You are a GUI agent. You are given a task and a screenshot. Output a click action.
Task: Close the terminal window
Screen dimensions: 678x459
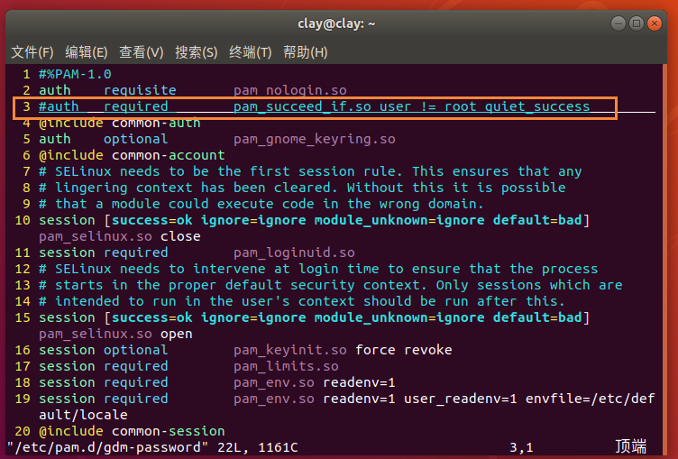tap(655, 23)
